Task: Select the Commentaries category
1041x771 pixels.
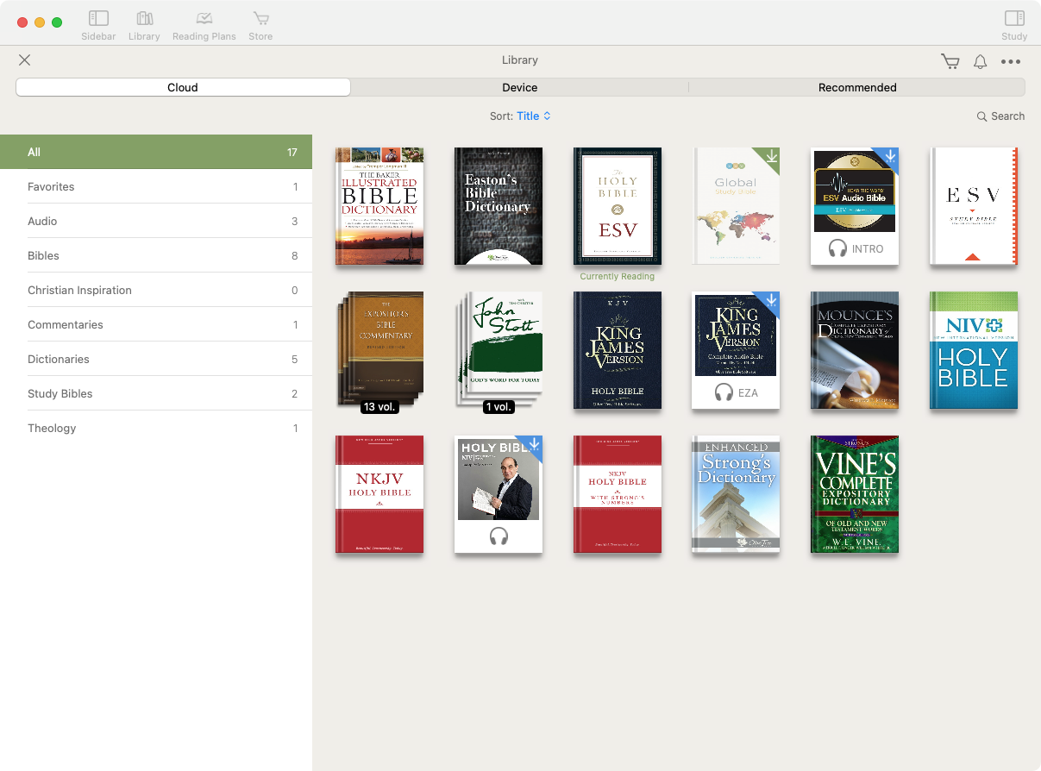Action: click(156, 324)
